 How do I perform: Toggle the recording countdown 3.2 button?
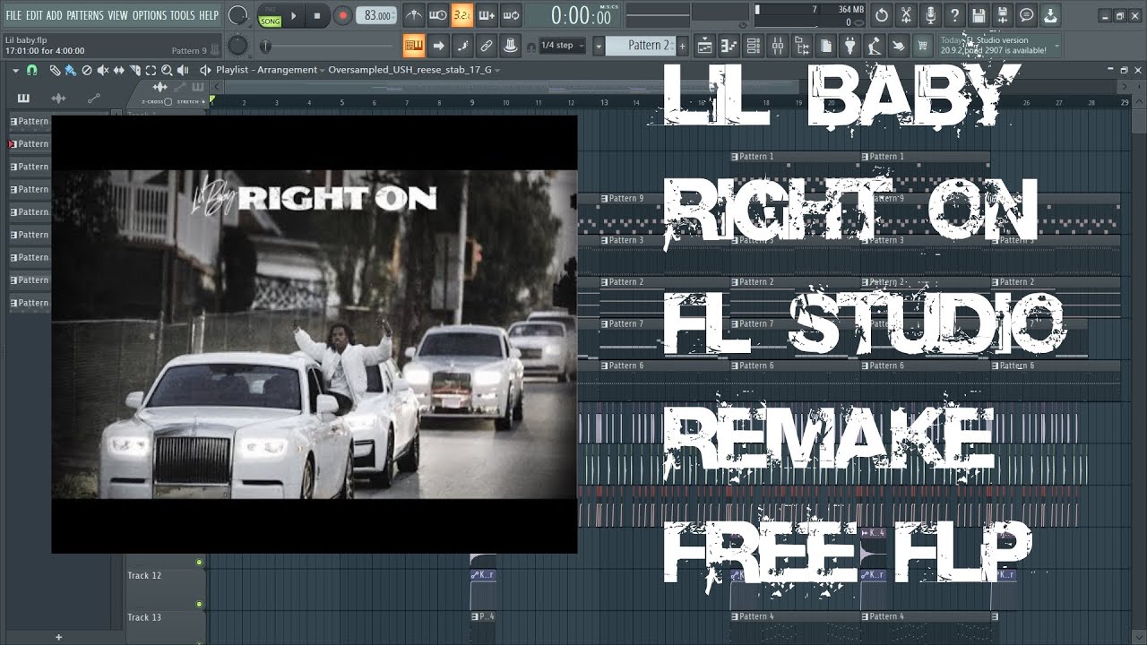(x=462, y=15)
